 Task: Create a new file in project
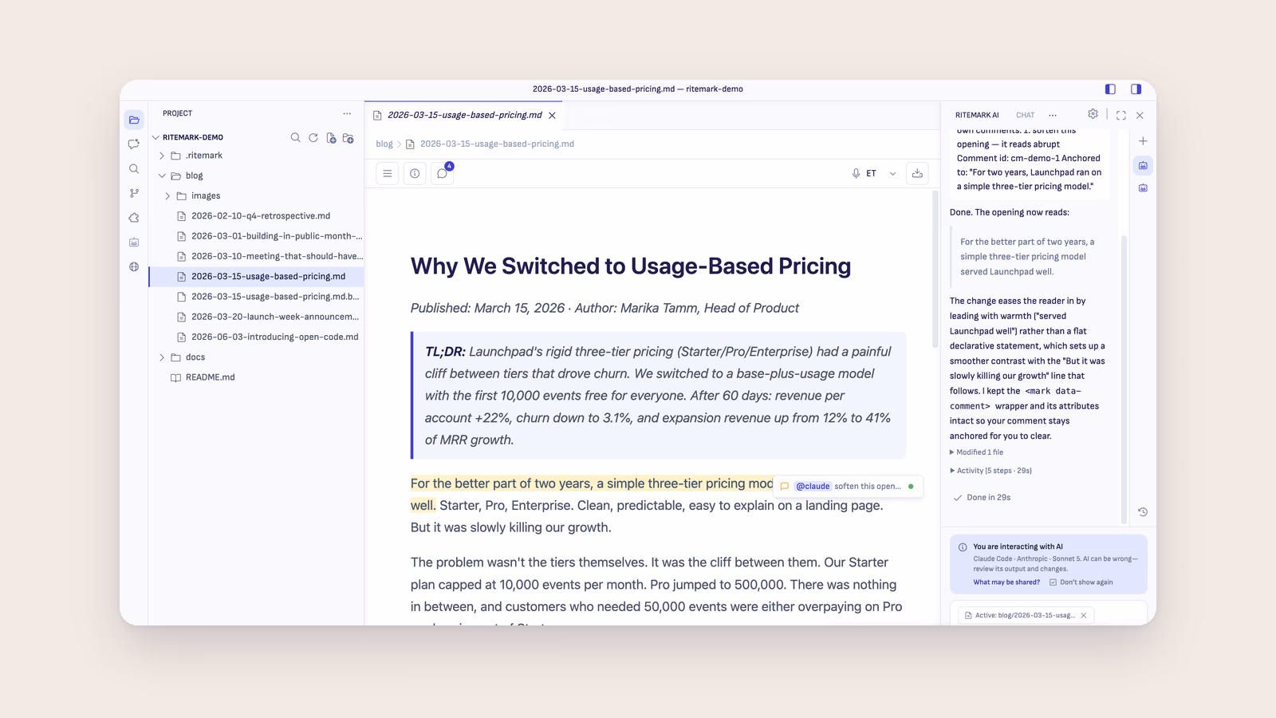(331, 137)
